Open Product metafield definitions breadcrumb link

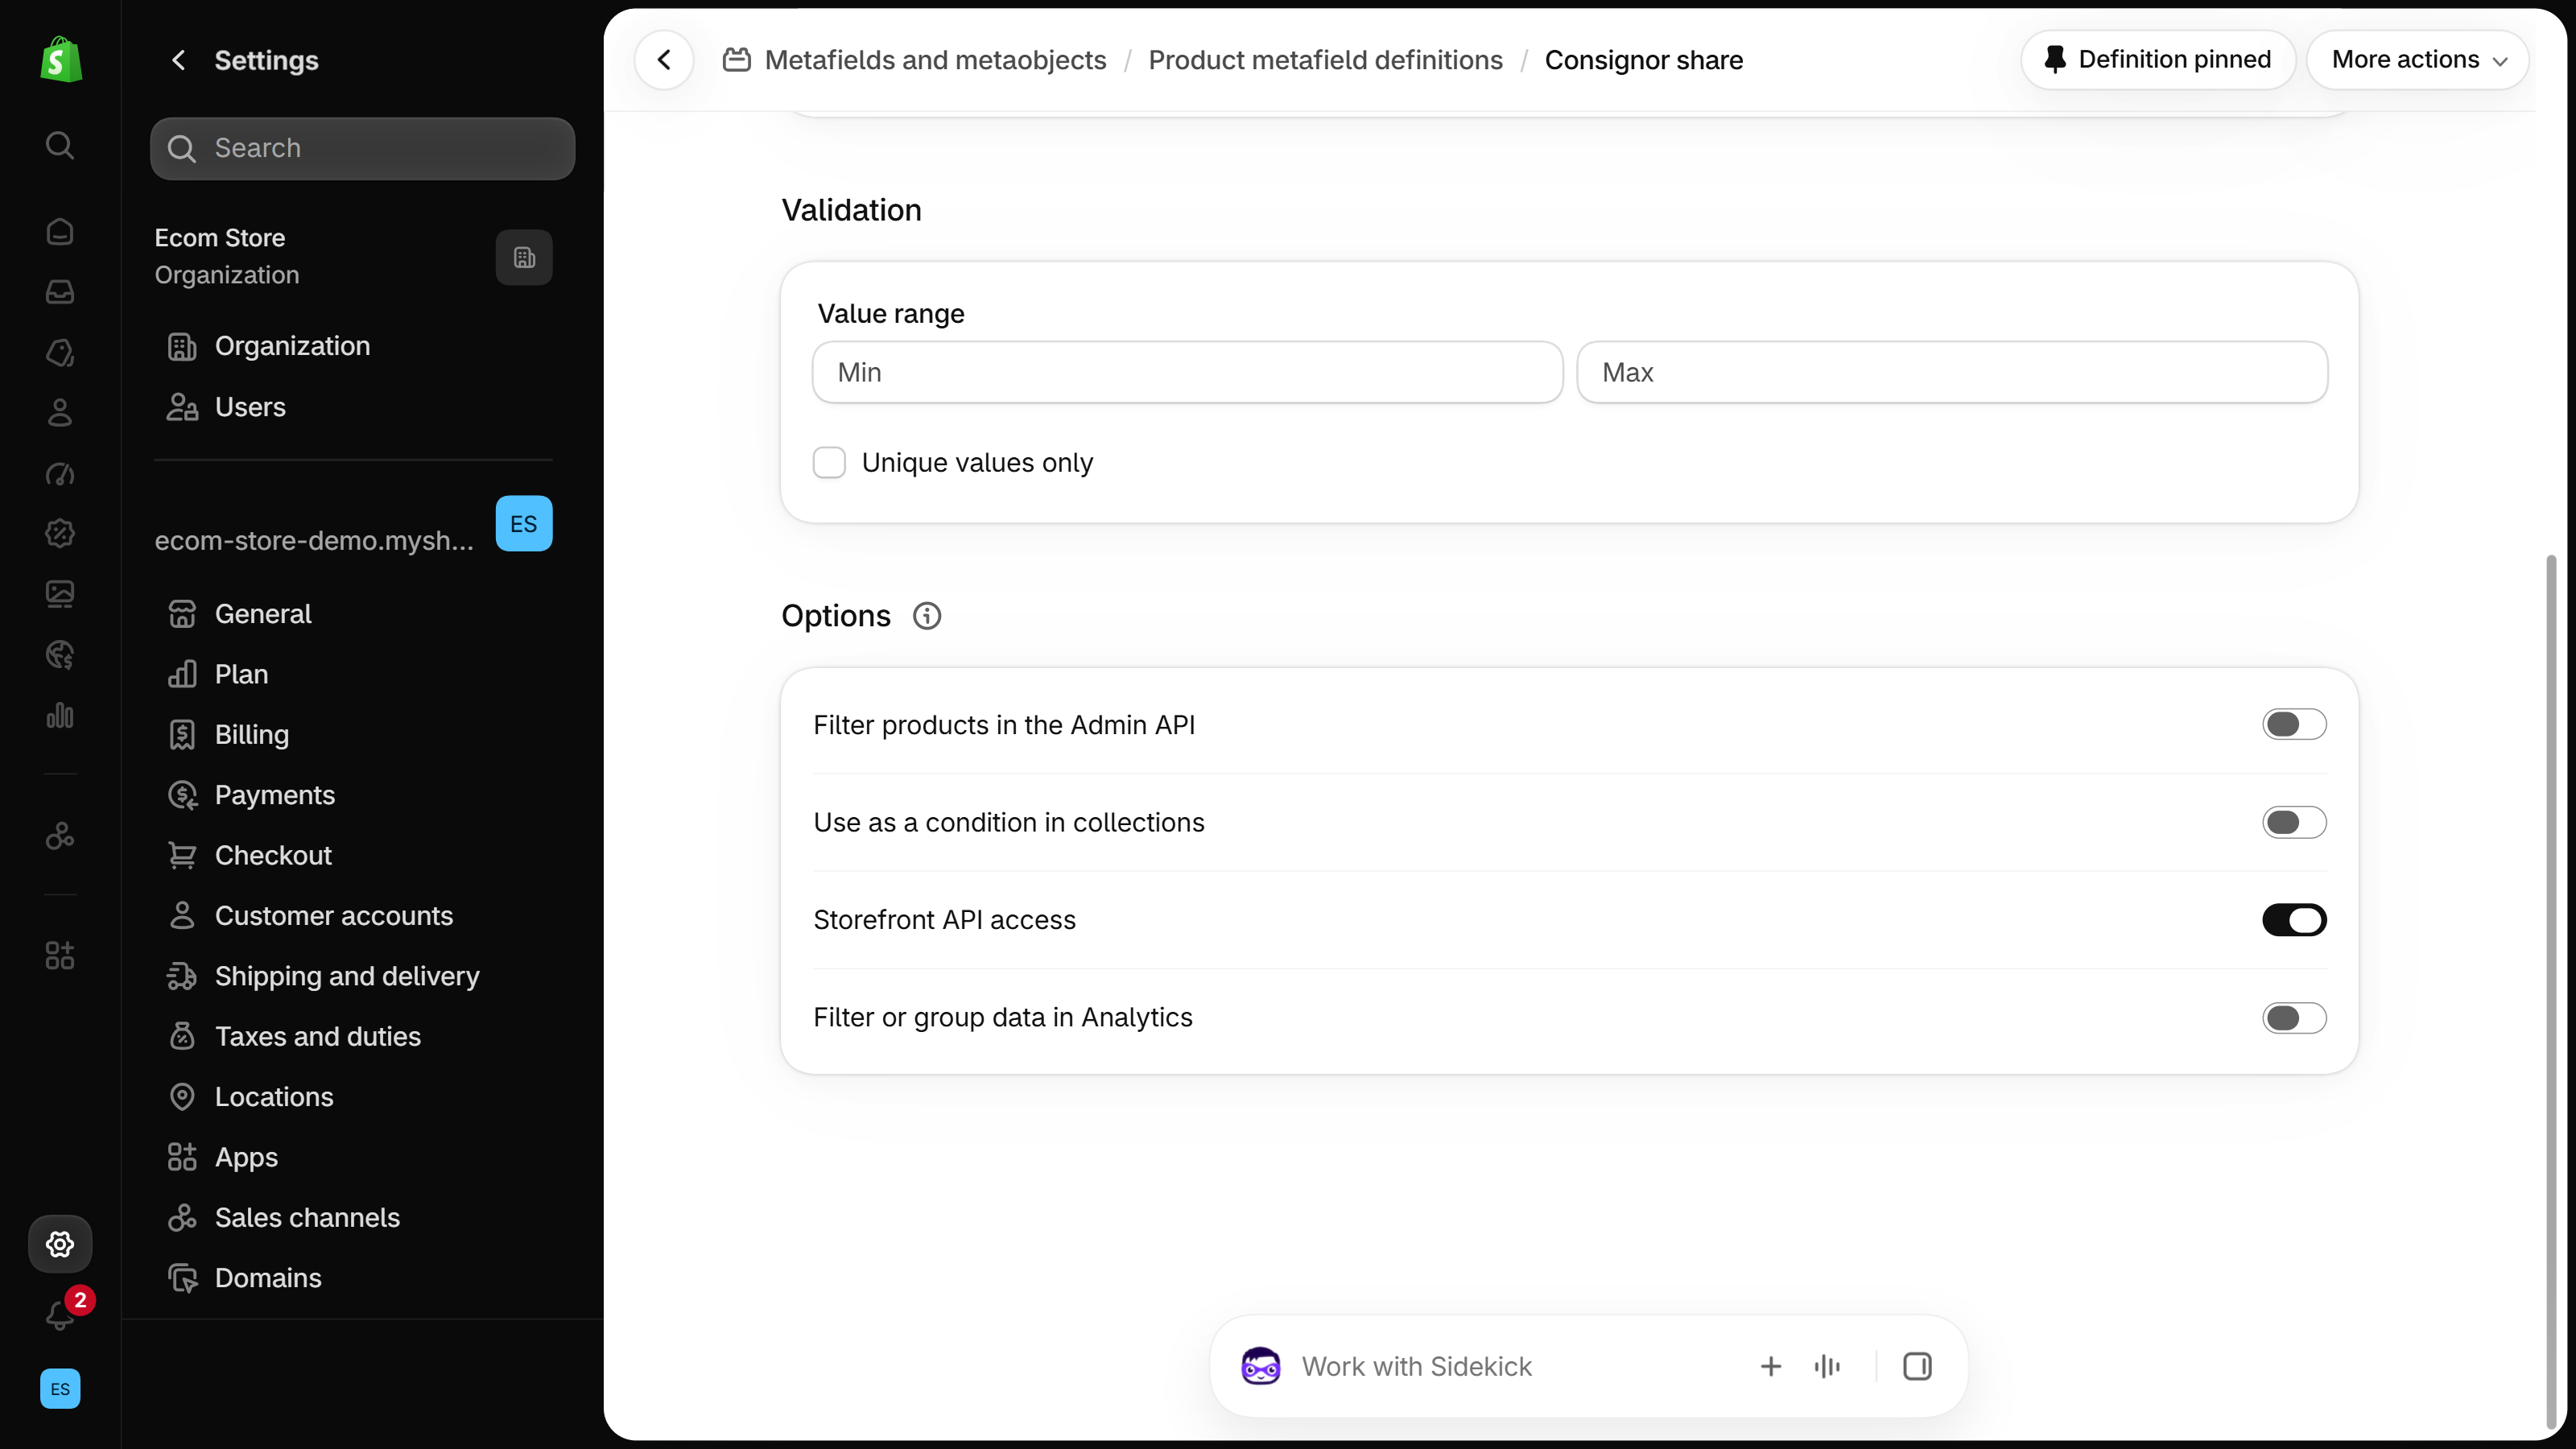point(1325,60)
